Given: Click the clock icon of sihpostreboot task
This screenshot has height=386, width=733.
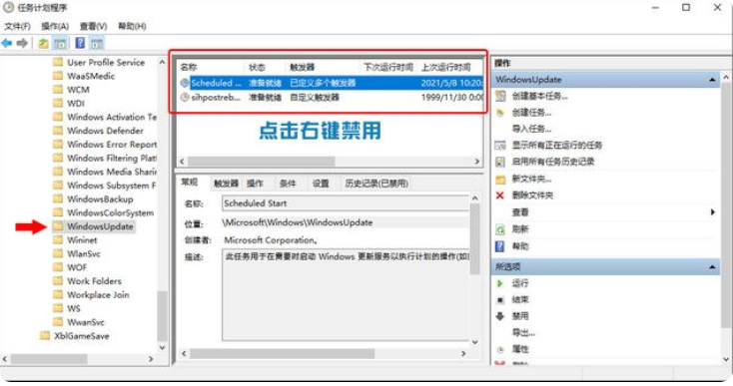Looking at the screenshot, I should pos(185,97).
